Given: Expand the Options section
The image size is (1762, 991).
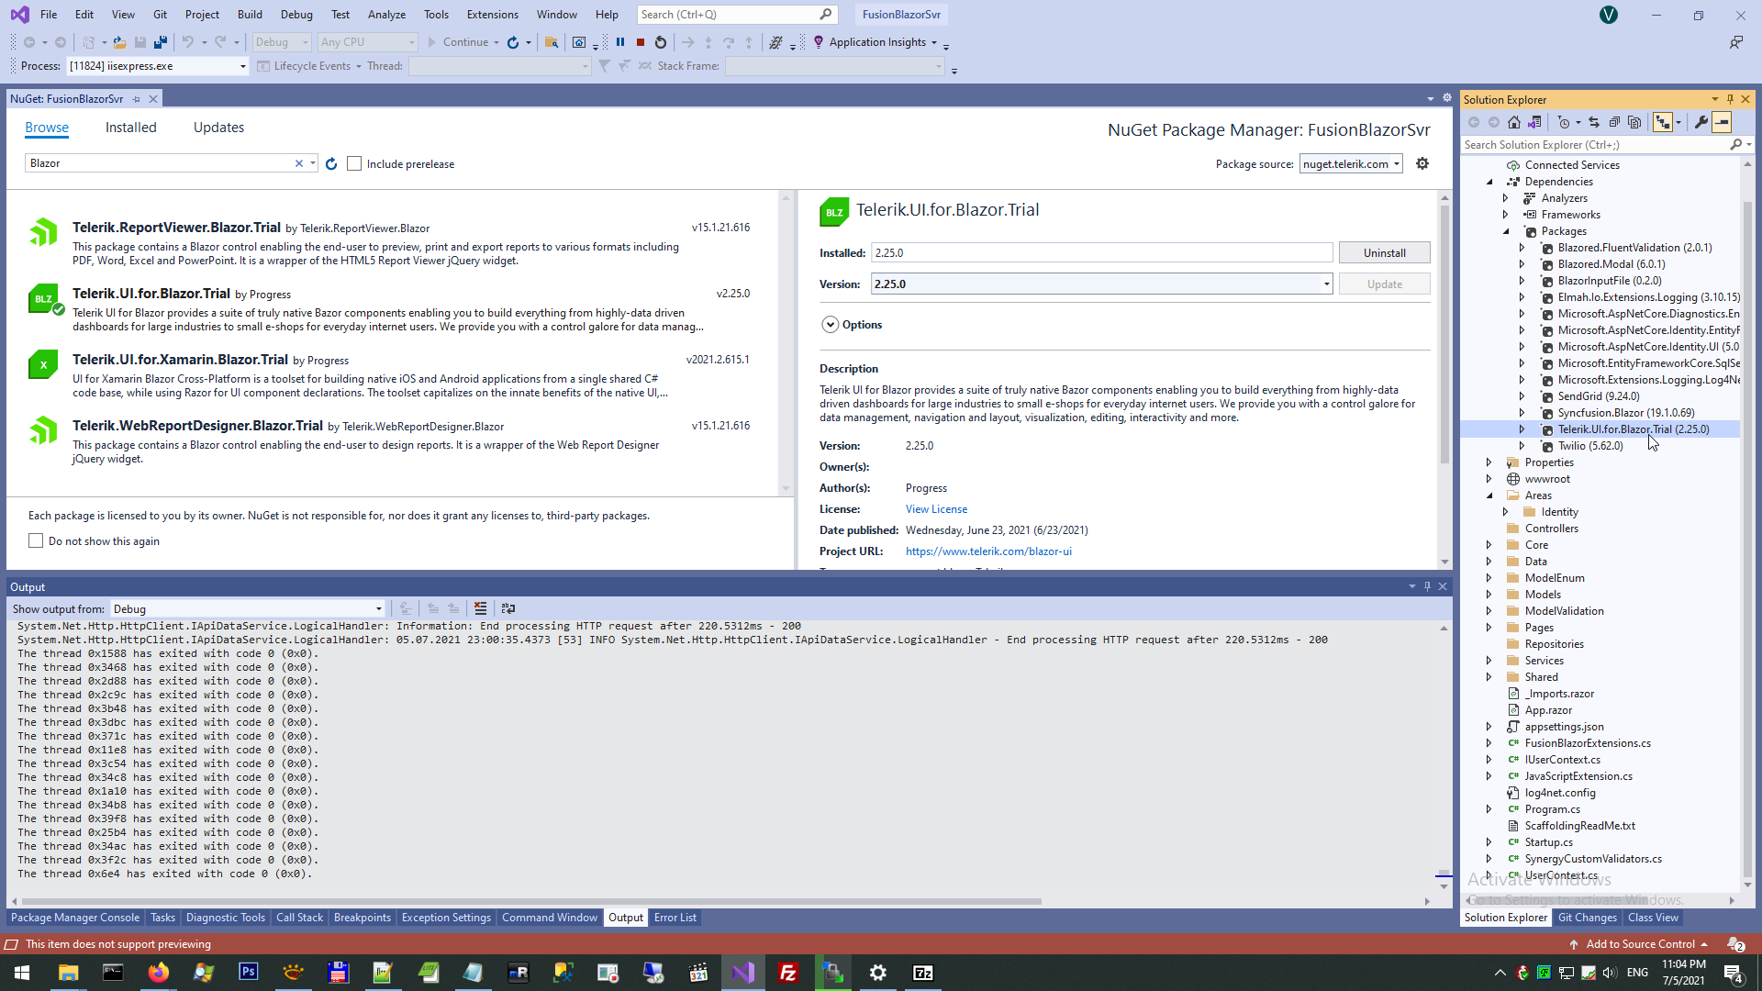Looking at the screenshot, I should click(831, 325).
